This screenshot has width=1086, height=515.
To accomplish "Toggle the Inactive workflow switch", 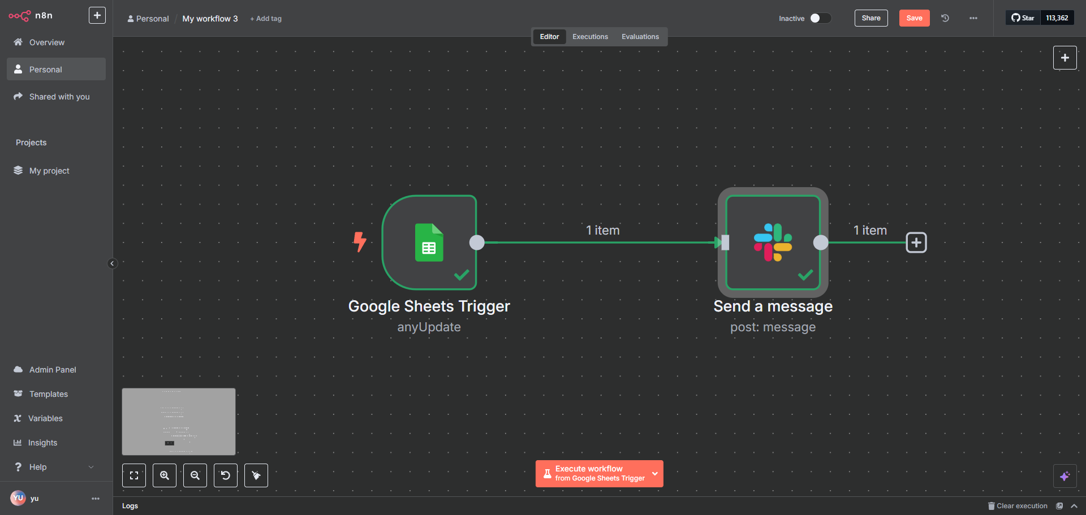I will [x=820, y=18].
